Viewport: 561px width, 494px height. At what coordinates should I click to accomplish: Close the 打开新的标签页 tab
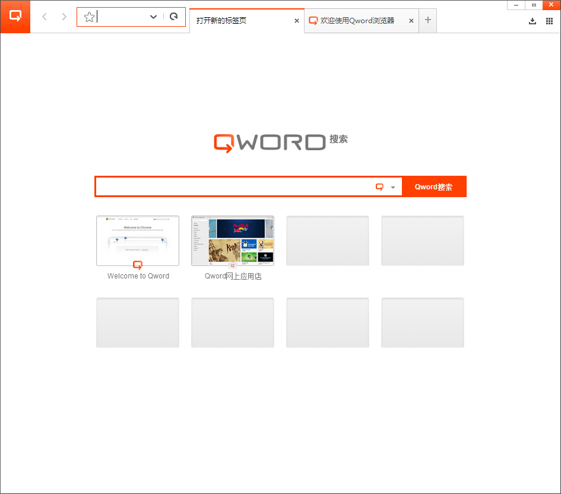[x=297, y=21]
